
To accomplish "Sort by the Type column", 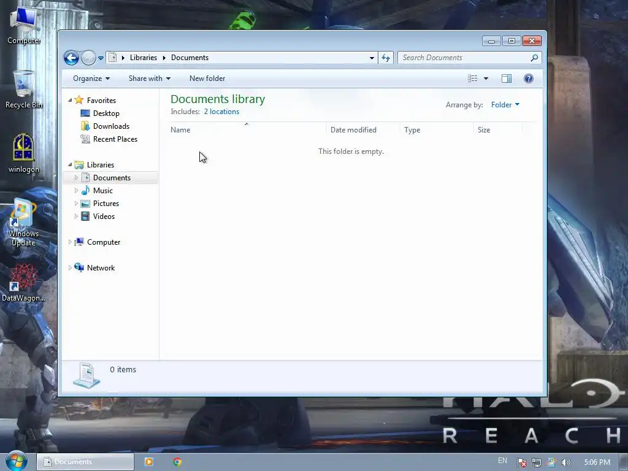I will [x=437, y=130].
